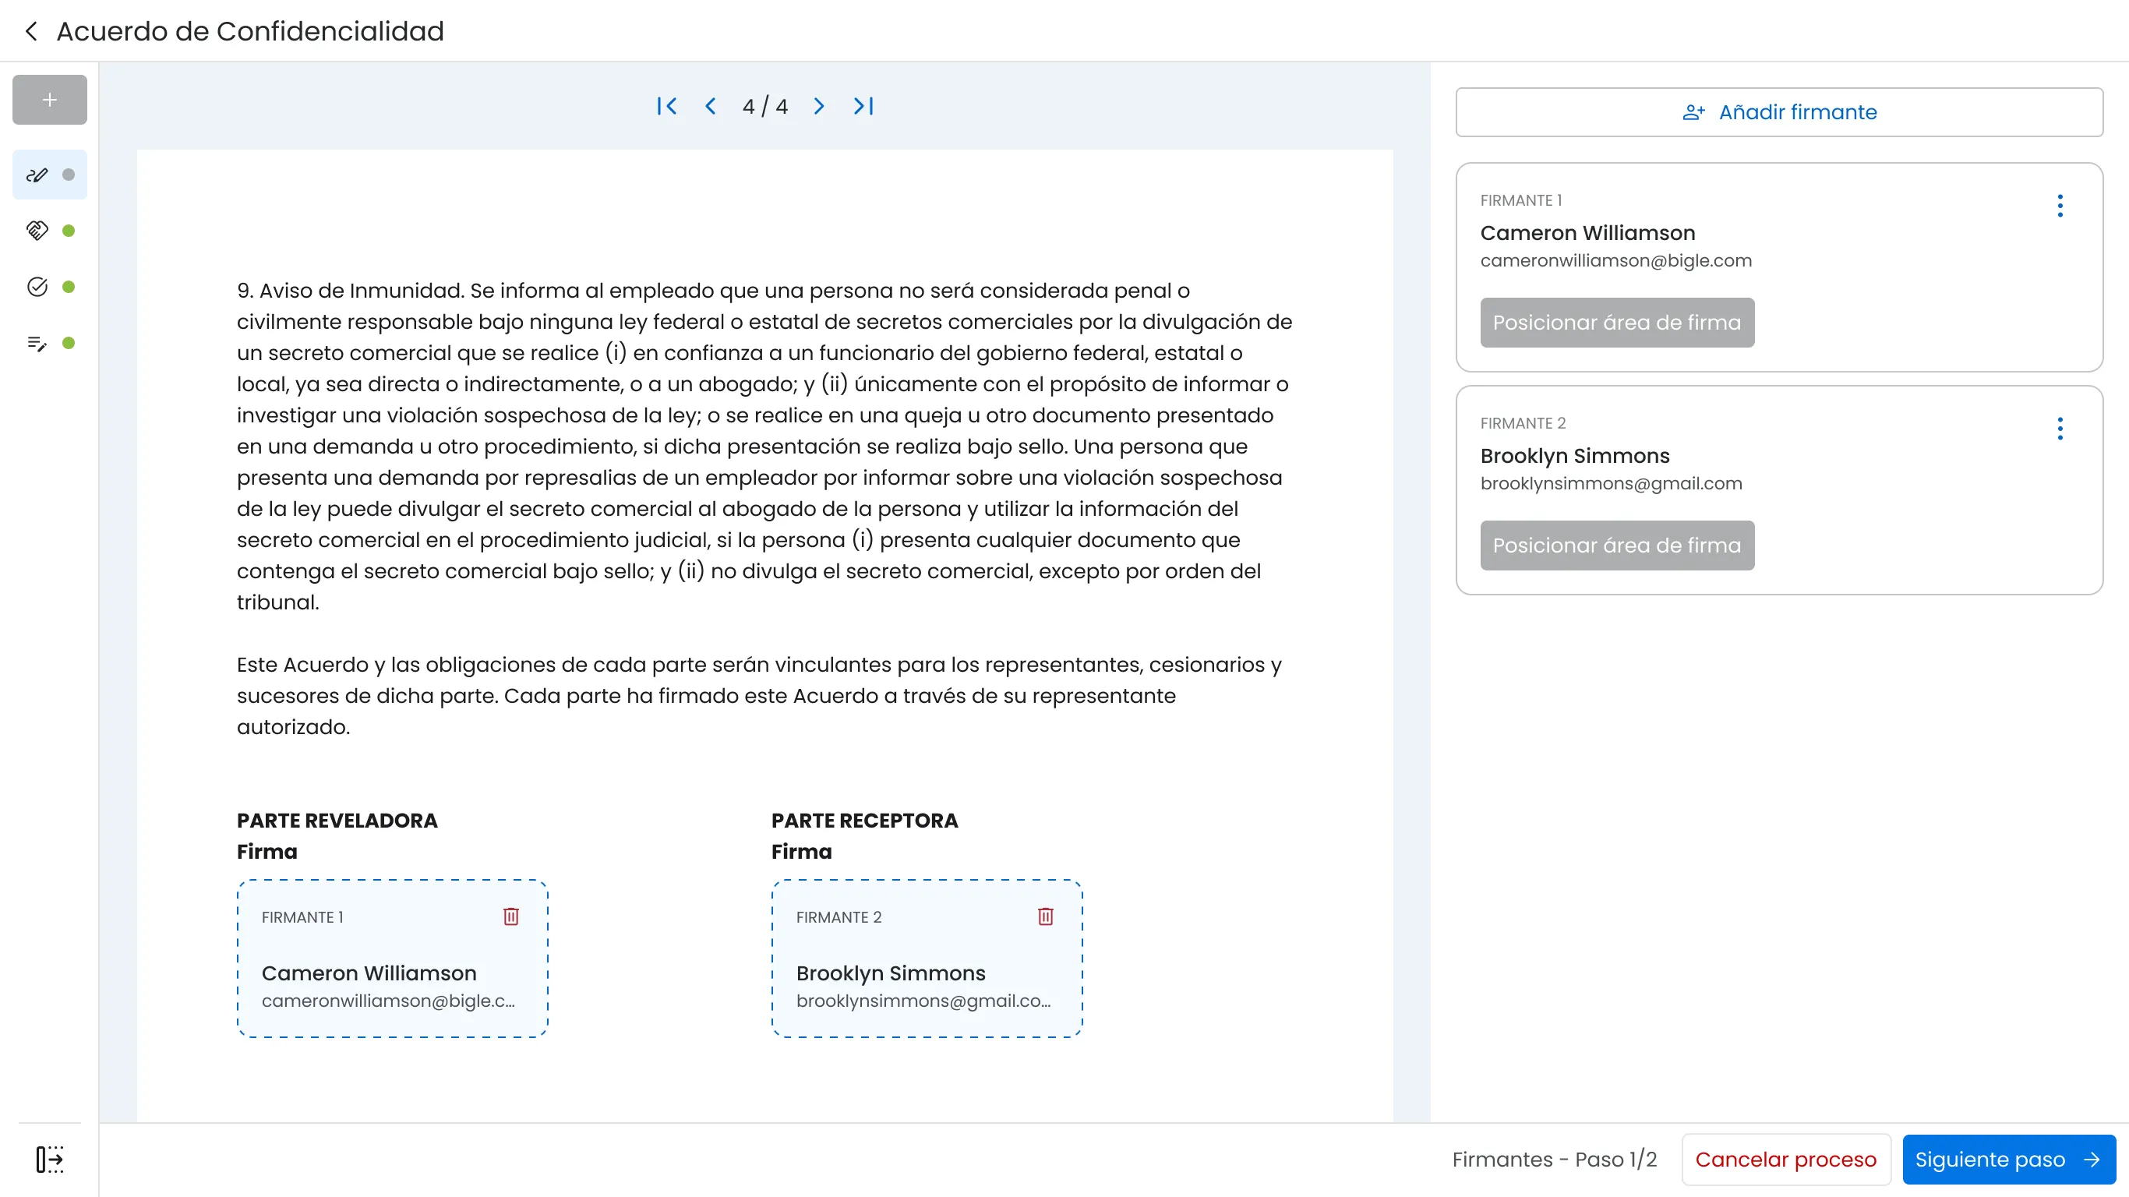Click Añadir firmante button

click(x=1778, y=112)
